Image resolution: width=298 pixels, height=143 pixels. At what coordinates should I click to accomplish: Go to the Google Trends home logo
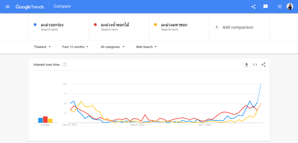pos(30,7)
